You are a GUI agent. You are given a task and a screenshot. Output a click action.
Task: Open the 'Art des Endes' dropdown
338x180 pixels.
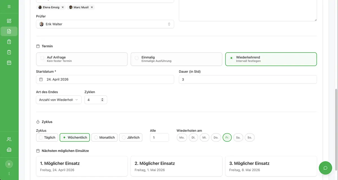[59, 99]
